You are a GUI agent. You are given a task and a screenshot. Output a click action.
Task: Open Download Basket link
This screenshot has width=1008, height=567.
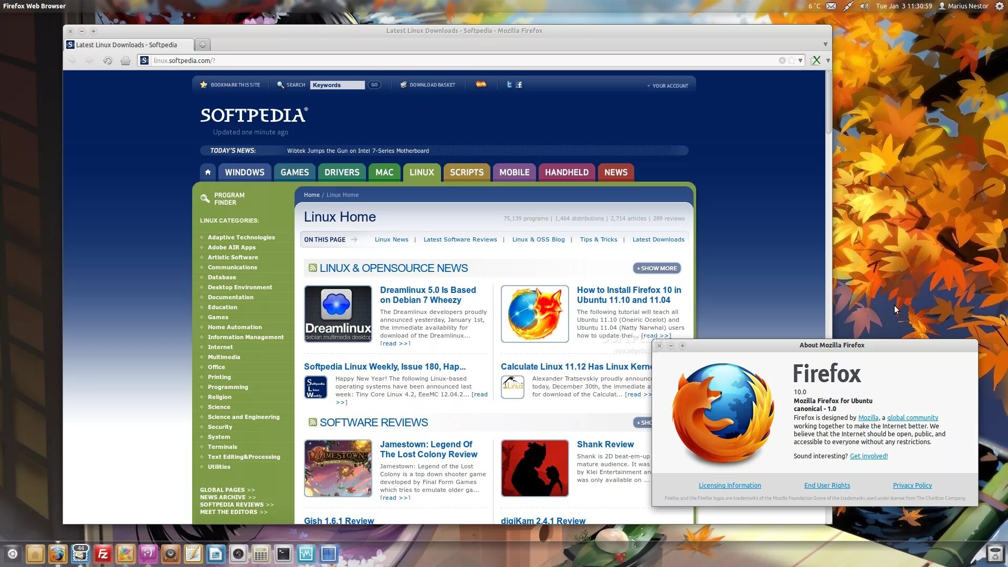pyautogui.click(x=427, y=85)
